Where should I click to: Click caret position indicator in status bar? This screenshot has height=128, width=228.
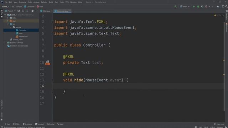201,127
